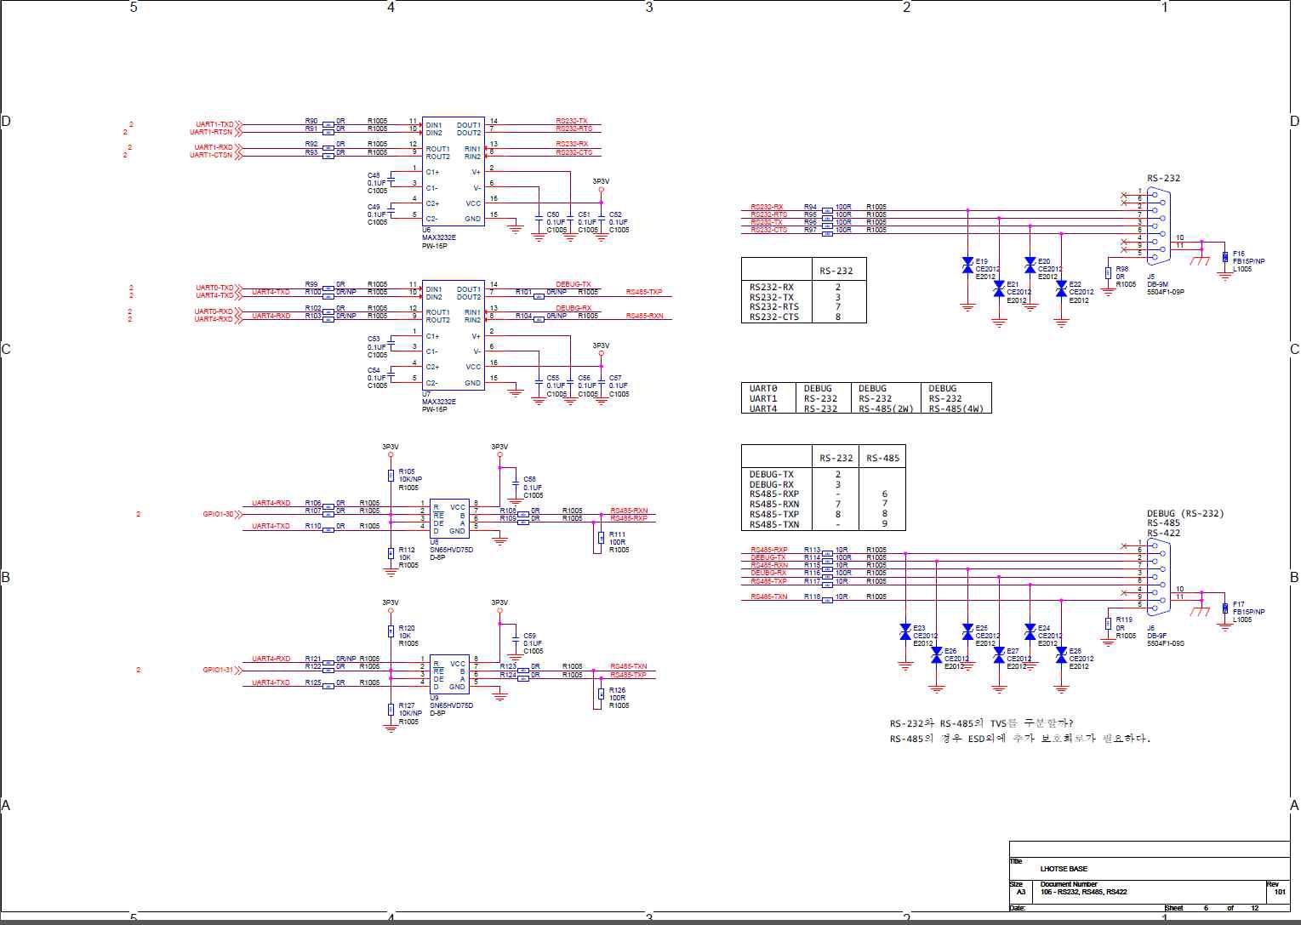Click the 5504F1-09S part number under J6

pos(1166,643)
